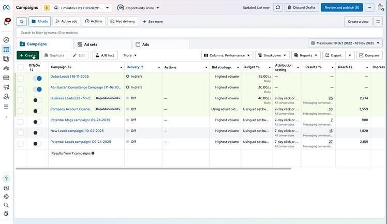Toggle off AL-Bustan Consultancy Campaign

(x=37, y=89)
